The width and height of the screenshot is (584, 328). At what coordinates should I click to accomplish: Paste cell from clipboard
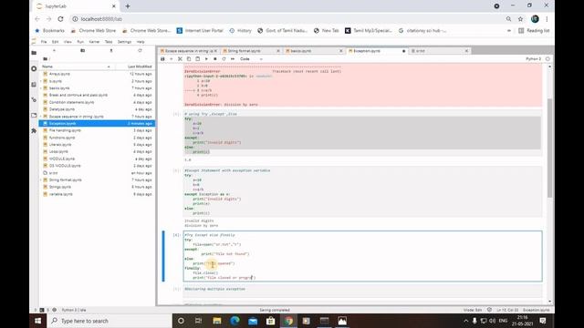[197, 59]
